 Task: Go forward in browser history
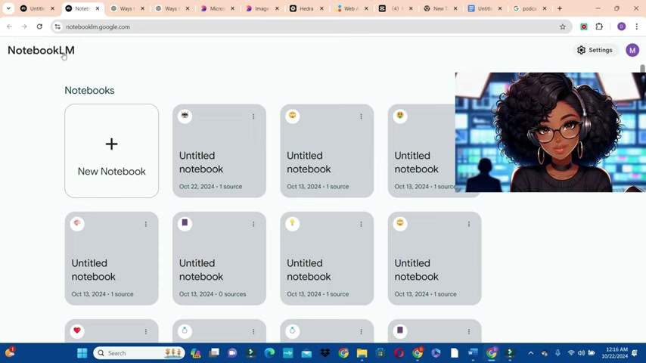[24, 26]
